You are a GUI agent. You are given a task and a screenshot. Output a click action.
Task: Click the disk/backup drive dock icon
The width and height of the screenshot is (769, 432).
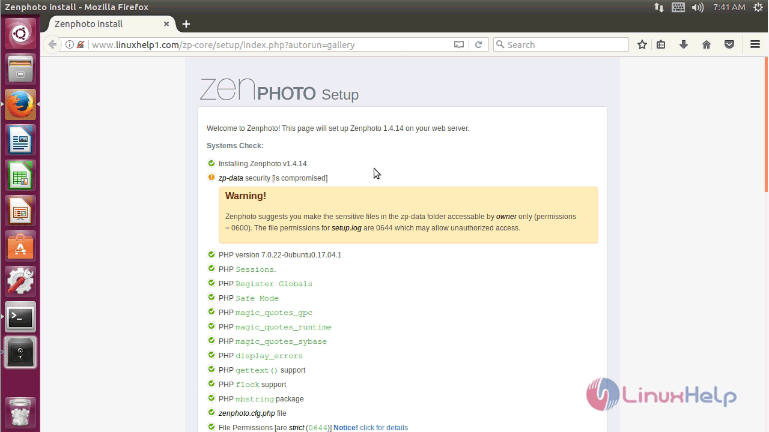tap(20, 352)
